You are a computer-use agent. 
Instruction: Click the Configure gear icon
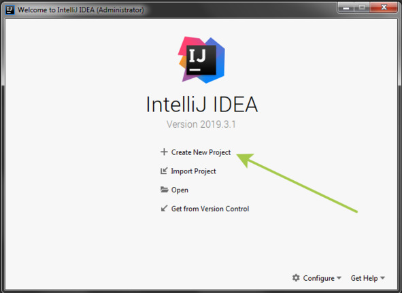click(x=296, y=278)
